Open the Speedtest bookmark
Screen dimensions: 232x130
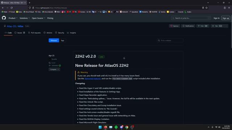tap(134, 12)
